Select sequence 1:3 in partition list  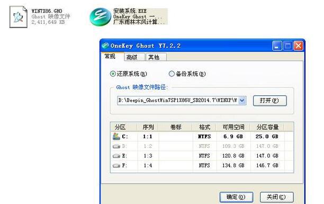(x=148, y=156)
